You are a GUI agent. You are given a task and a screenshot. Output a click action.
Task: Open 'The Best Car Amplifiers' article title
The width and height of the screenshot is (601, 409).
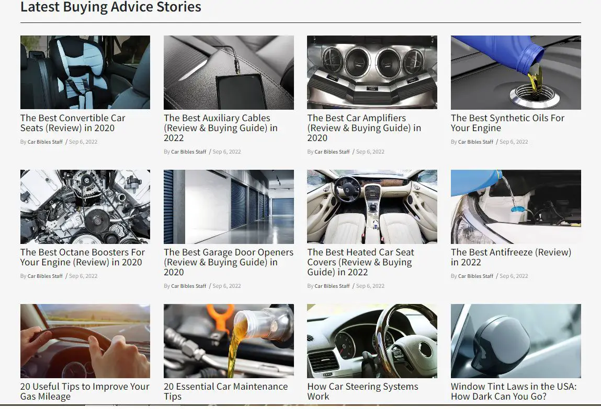coord(364,128)
